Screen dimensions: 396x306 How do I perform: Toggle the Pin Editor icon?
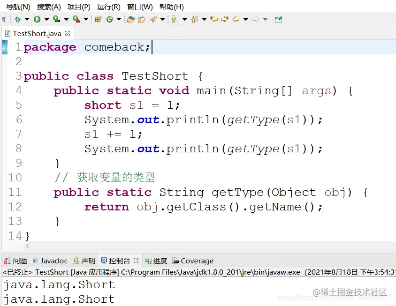278,19
